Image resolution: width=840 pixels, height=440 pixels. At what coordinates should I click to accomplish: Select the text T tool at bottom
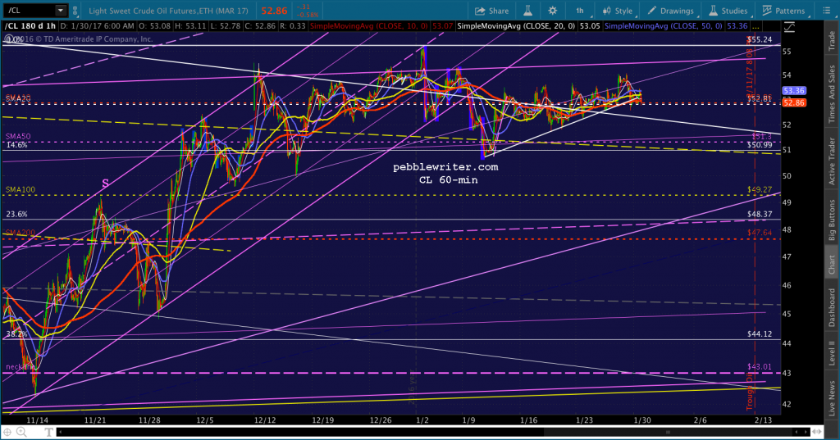pyautogui.click(x=48, y=432)
